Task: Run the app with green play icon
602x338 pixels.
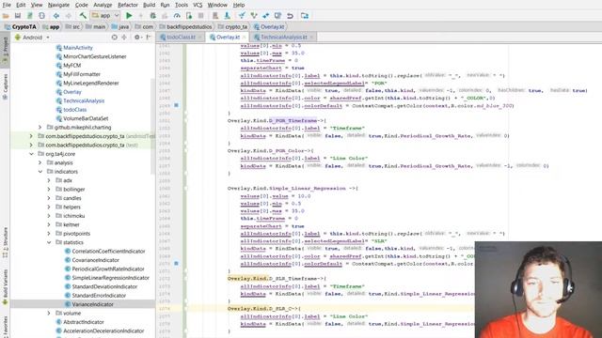Action: click(x=129, y=16)
